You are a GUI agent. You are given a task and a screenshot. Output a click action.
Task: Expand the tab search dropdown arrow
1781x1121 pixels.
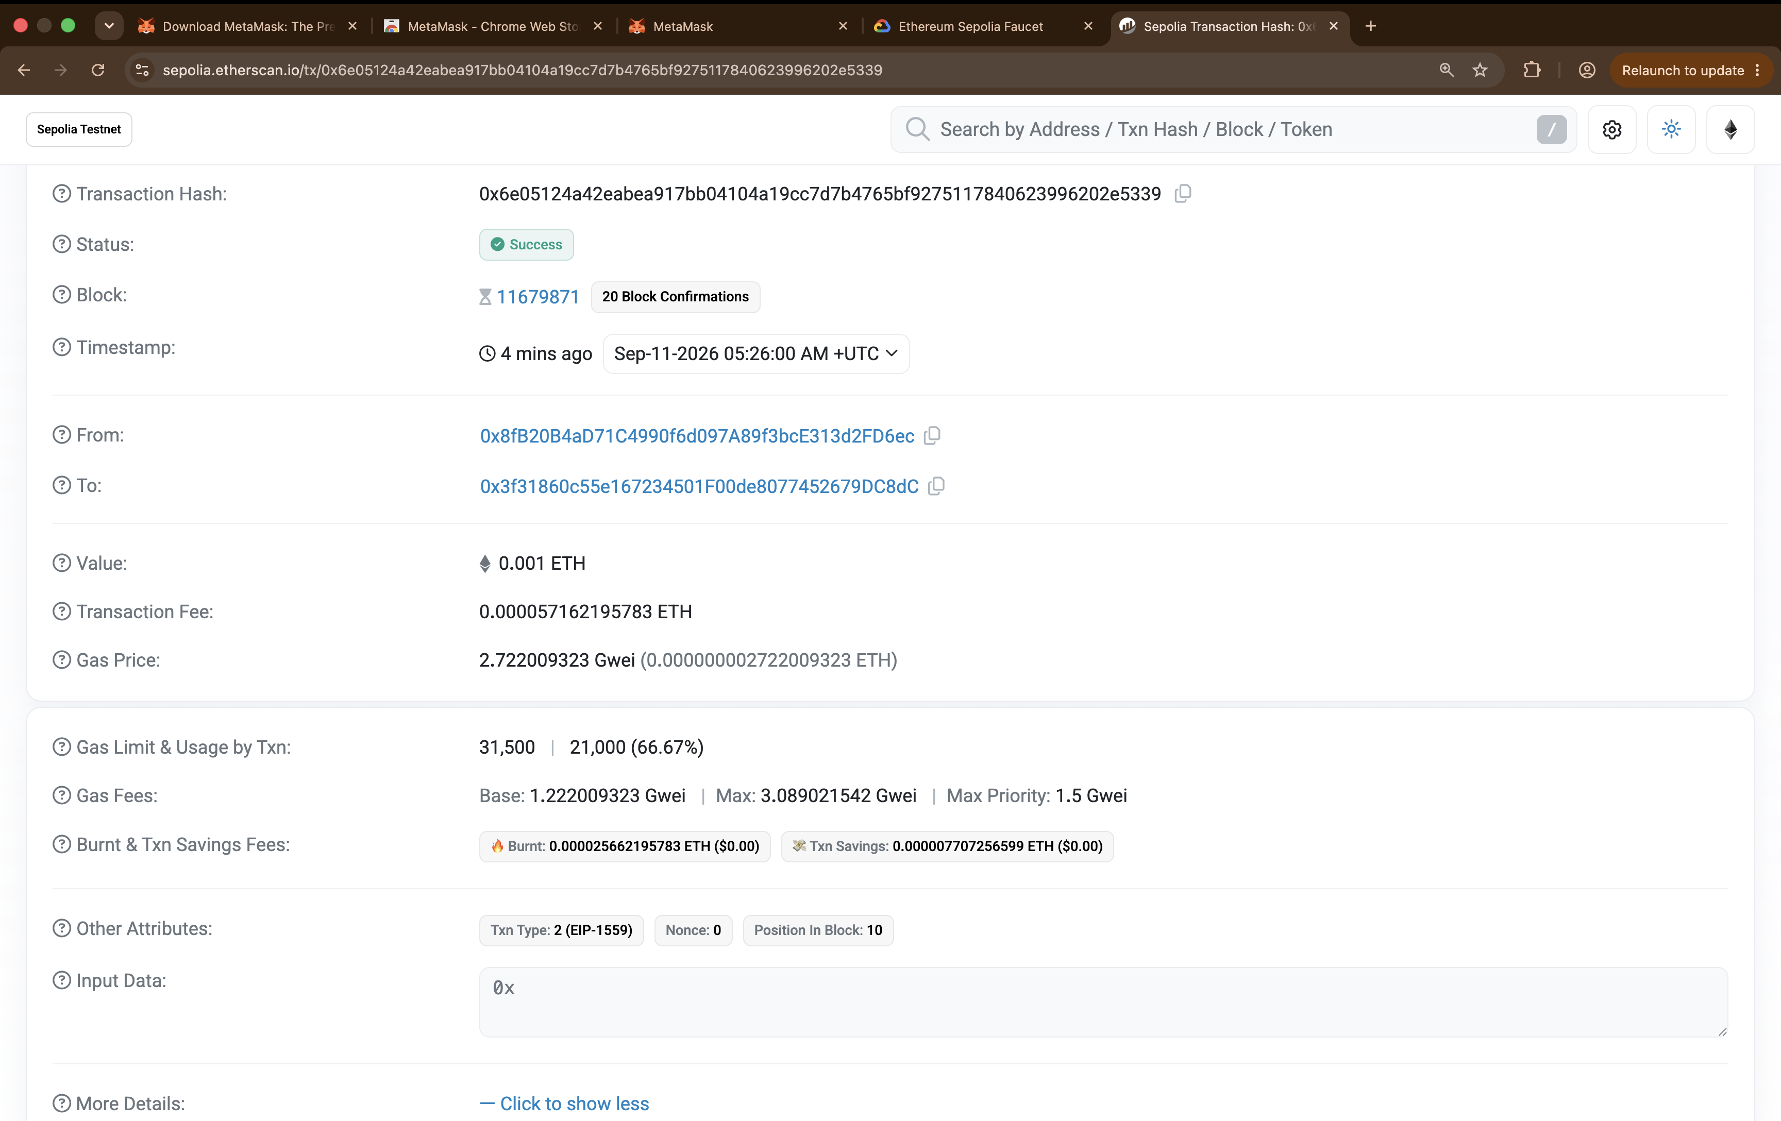click(x=109, y=26)
